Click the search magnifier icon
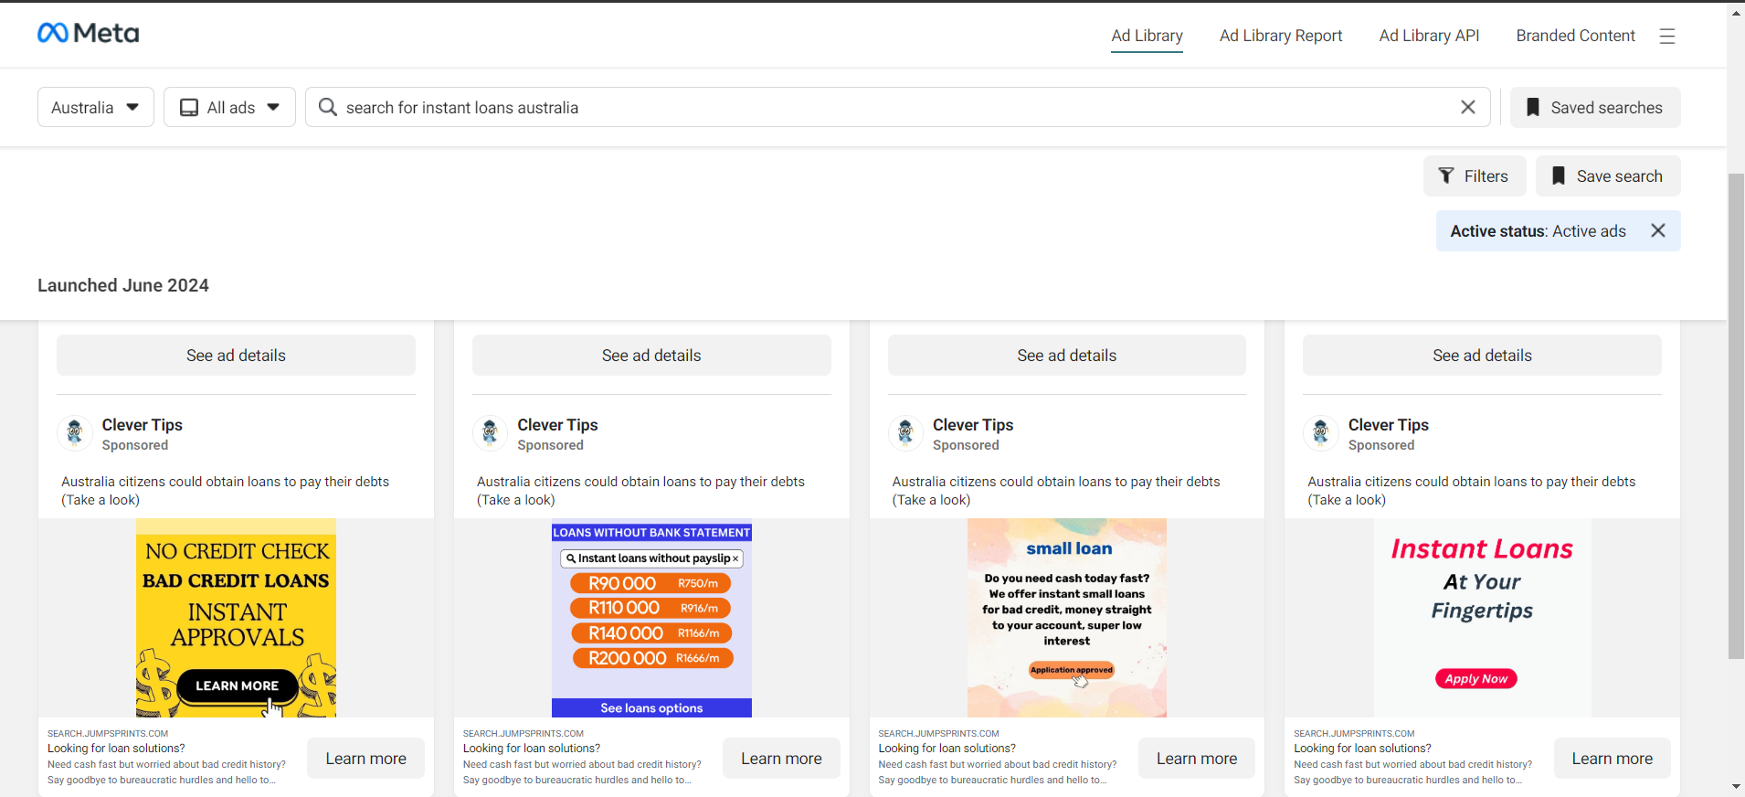 (x=327, y=107)
